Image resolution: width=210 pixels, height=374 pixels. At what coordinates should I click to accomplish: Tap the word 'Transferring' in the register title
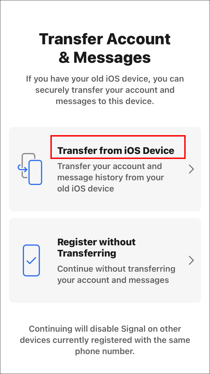[87, 253]
